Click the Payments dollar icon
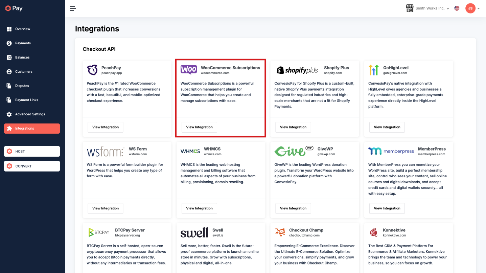Image resolution: width=486 pixels, height=273 pixels. coord(9,43)
